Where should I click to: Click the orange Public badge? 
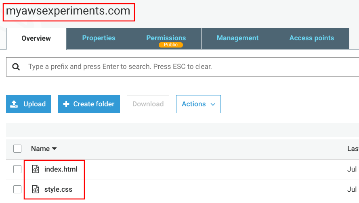(x=171, y=45)
